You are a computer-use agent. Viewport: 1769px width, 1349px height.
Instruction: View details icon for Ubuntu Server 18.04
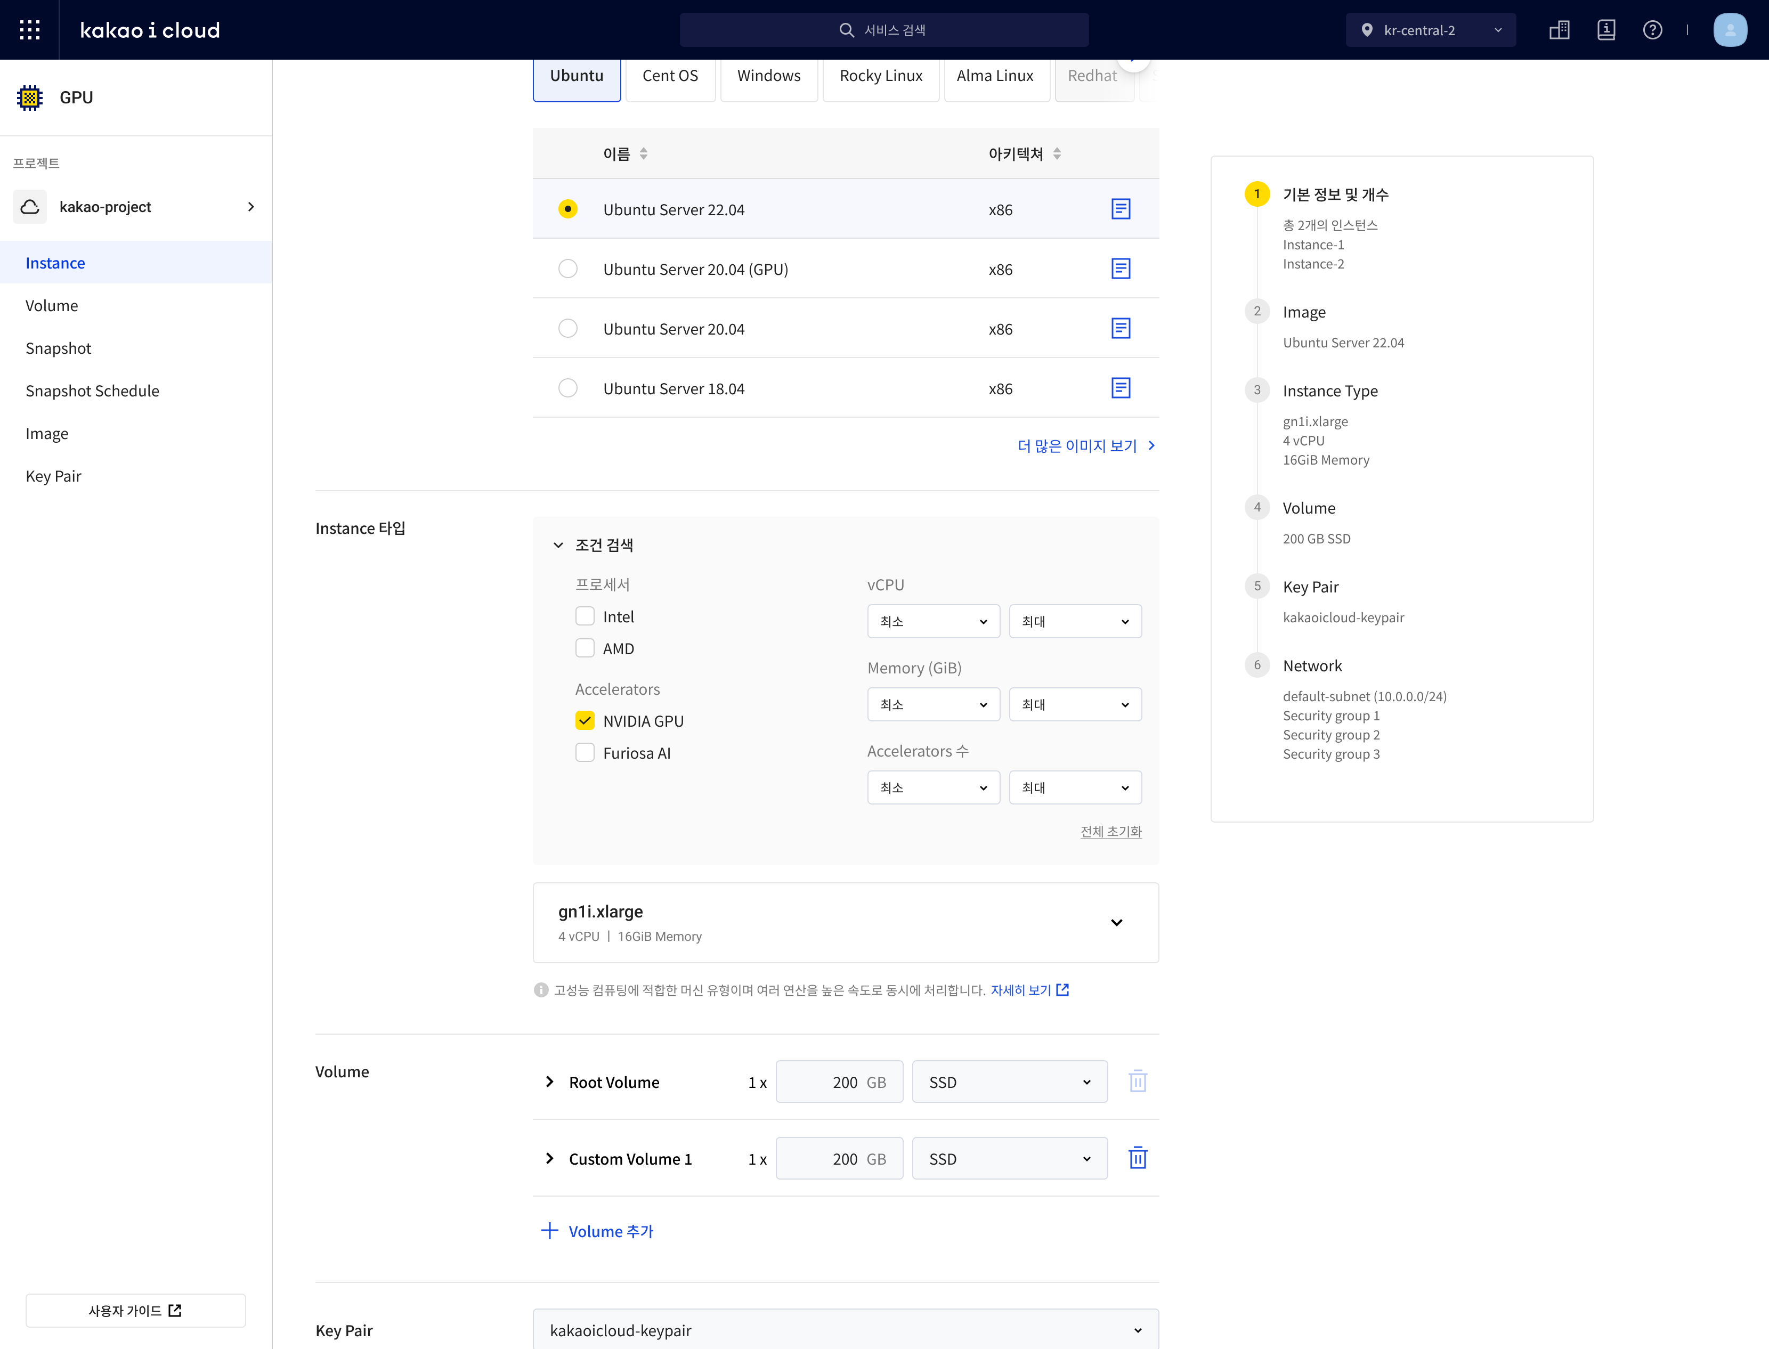tap(1120, 388)
